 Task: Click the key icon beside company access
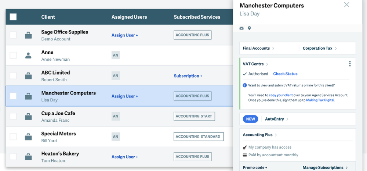click(x=245, y=147)
